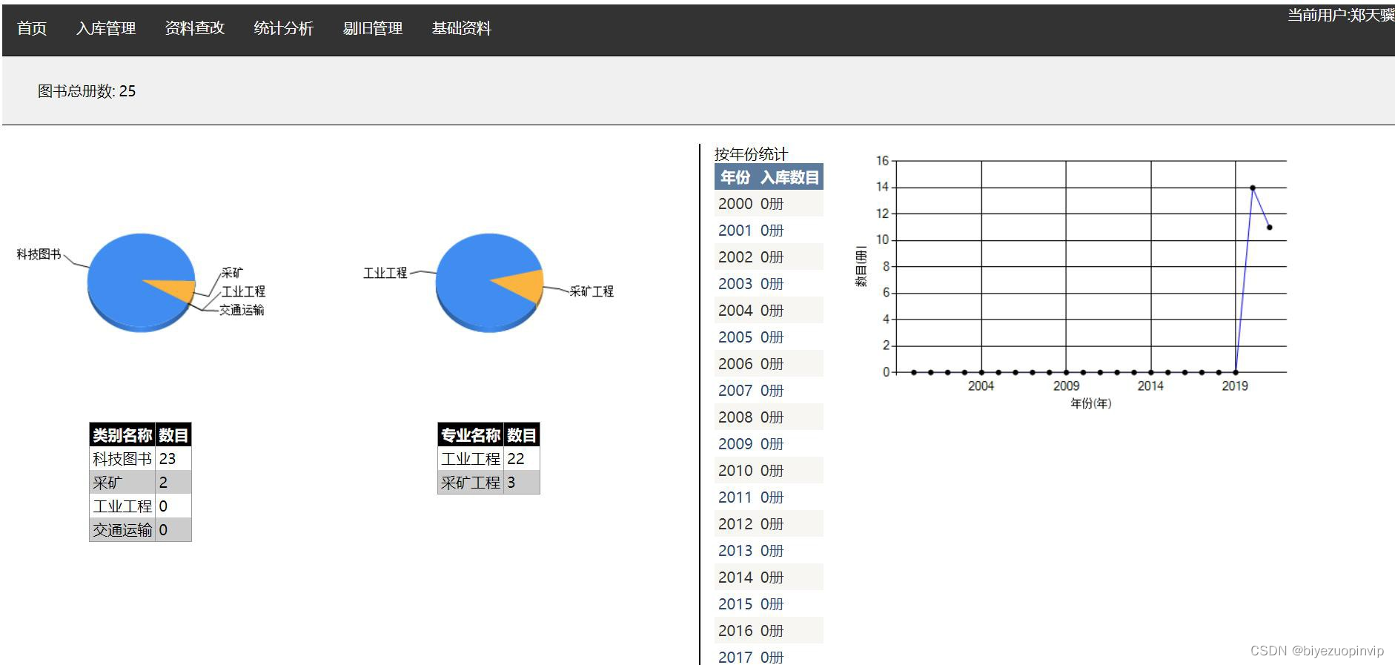The height and width of the screenshot is (665, 1395).
Task: Click the value 3 in 专业 table
Action: pos(511,483)
